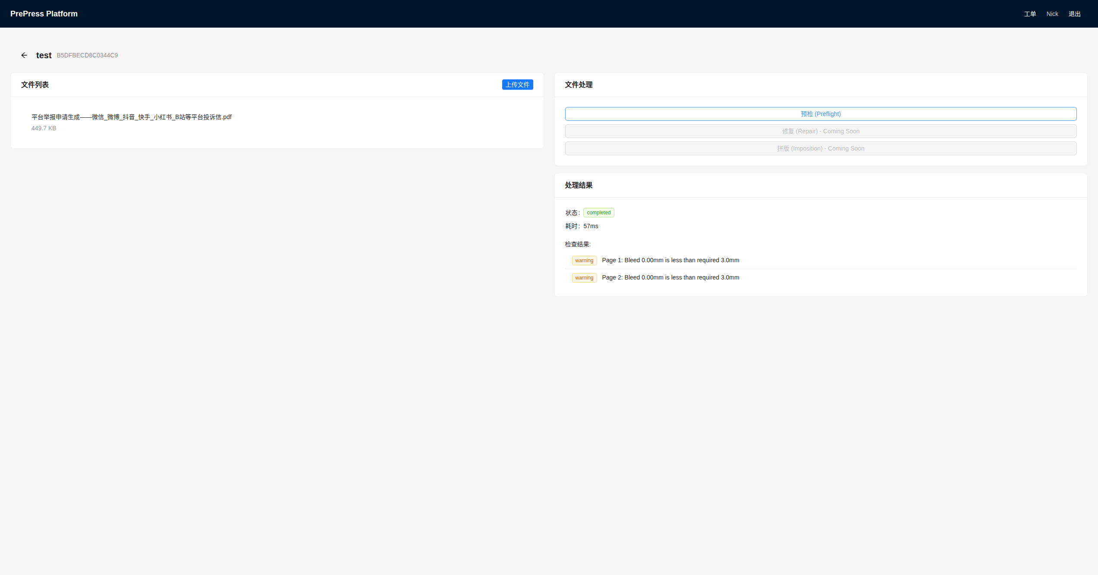Click the back arrow next to test
The height and width of the screenshot is (575, 1098).
(x=24, y=55)
